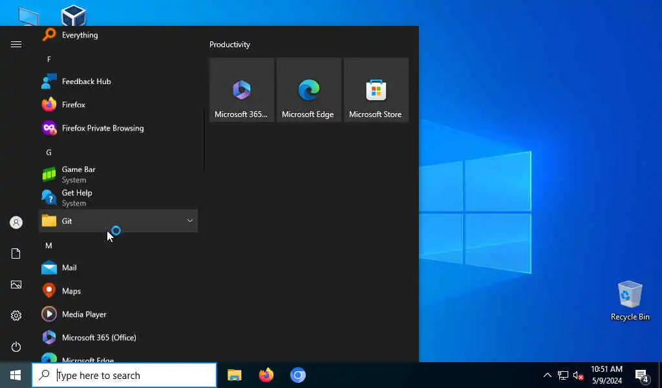Launch Mail app from list
Image resolution: width=662 pixels, height=388 pixels.
coord(118,268)
